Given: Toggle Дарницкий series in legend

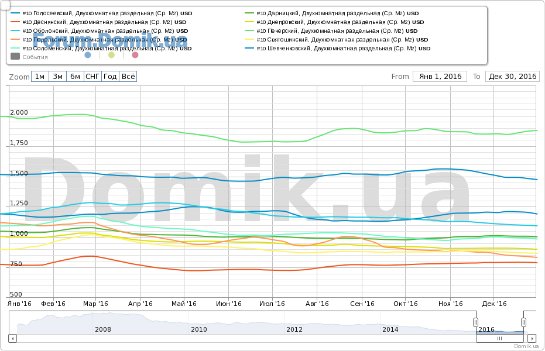Looking at the screenshot, I should pos(331,13).
